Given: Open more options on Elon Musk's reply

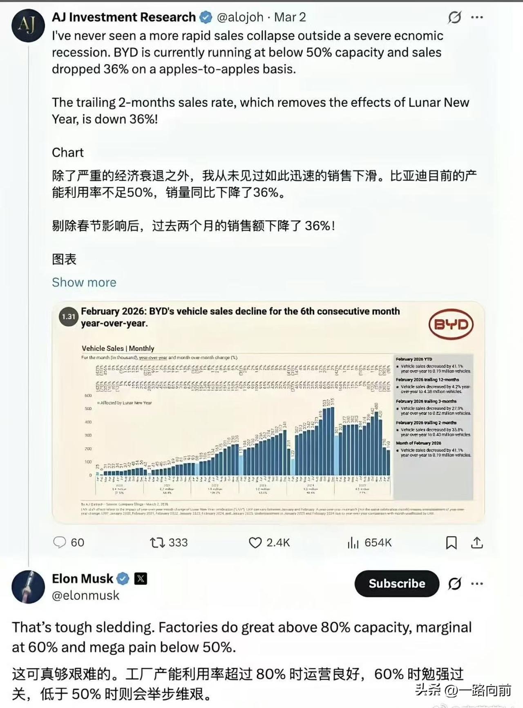Looking at the screenshot, I should (x=476, y=584).
